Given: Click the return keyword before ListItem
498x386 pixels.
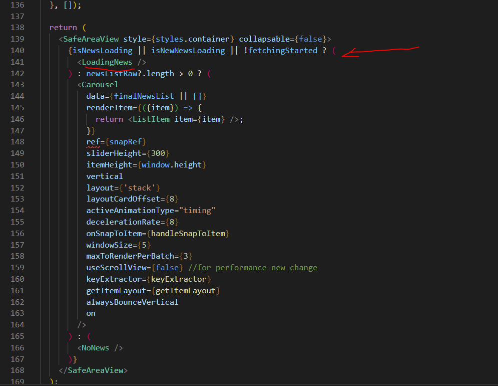Looking at the screenshot, I should [109, 119].
